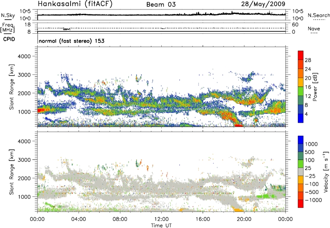Click the '24' label on Power scale
Screen dimensions: 330x228
[x=308, y=69]
